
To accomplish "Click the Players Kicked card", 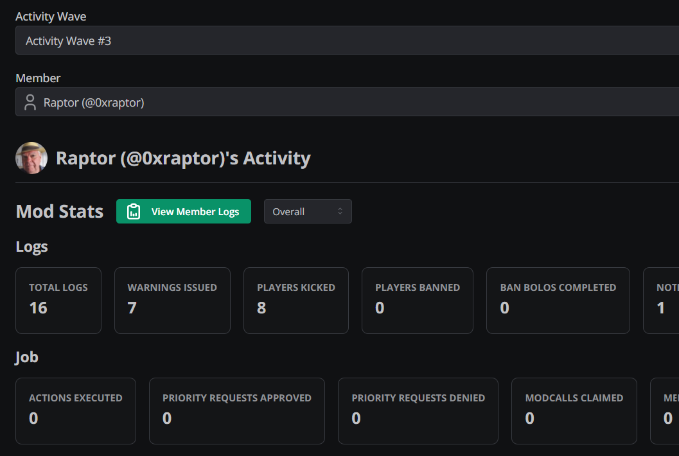I will [295, 301].
